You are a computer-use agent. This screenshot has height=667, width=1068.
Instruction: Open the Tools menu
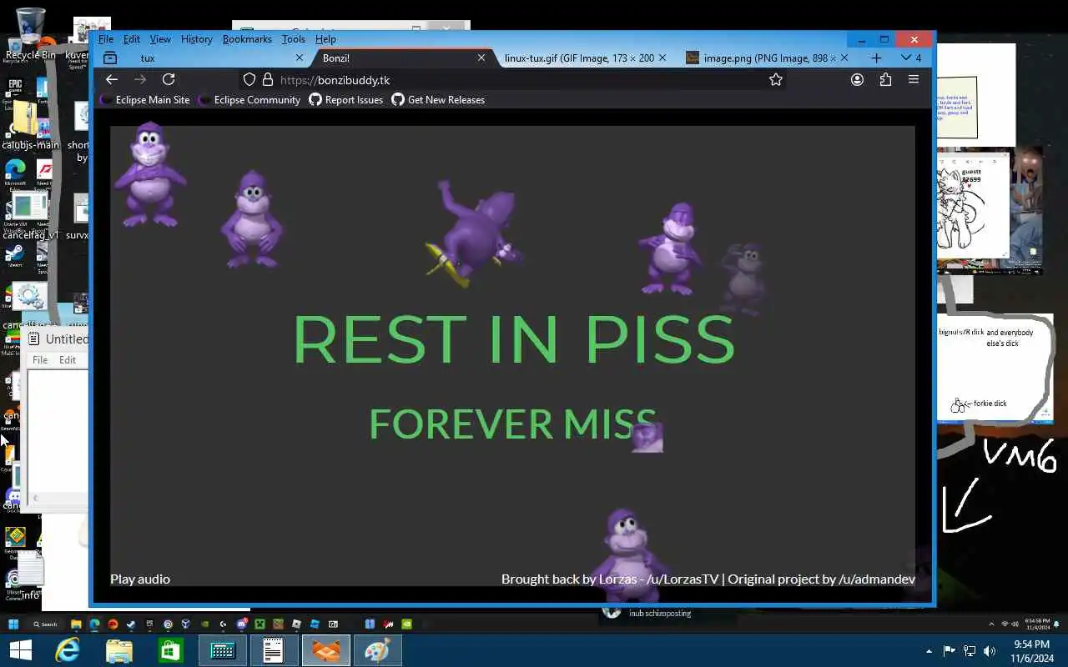coord(294,39)
